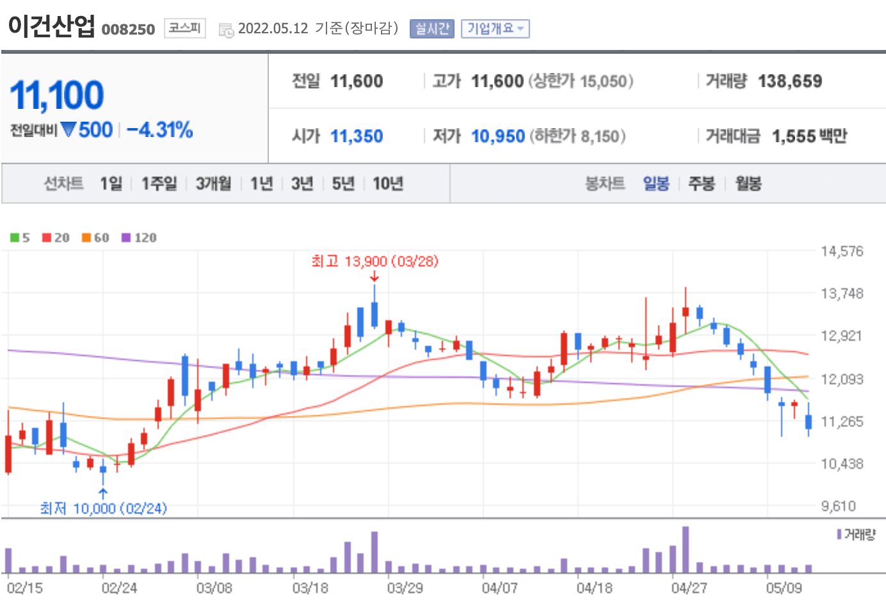Click the stock code 008250
886x611 pixels.
pyautogui.click(x=128, y=29)
